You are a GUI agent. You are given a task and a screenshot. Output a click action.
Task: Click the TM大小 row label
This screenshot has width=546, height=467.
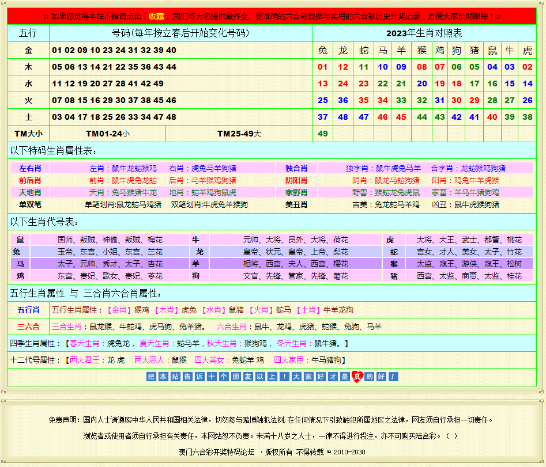pos(28,134)
